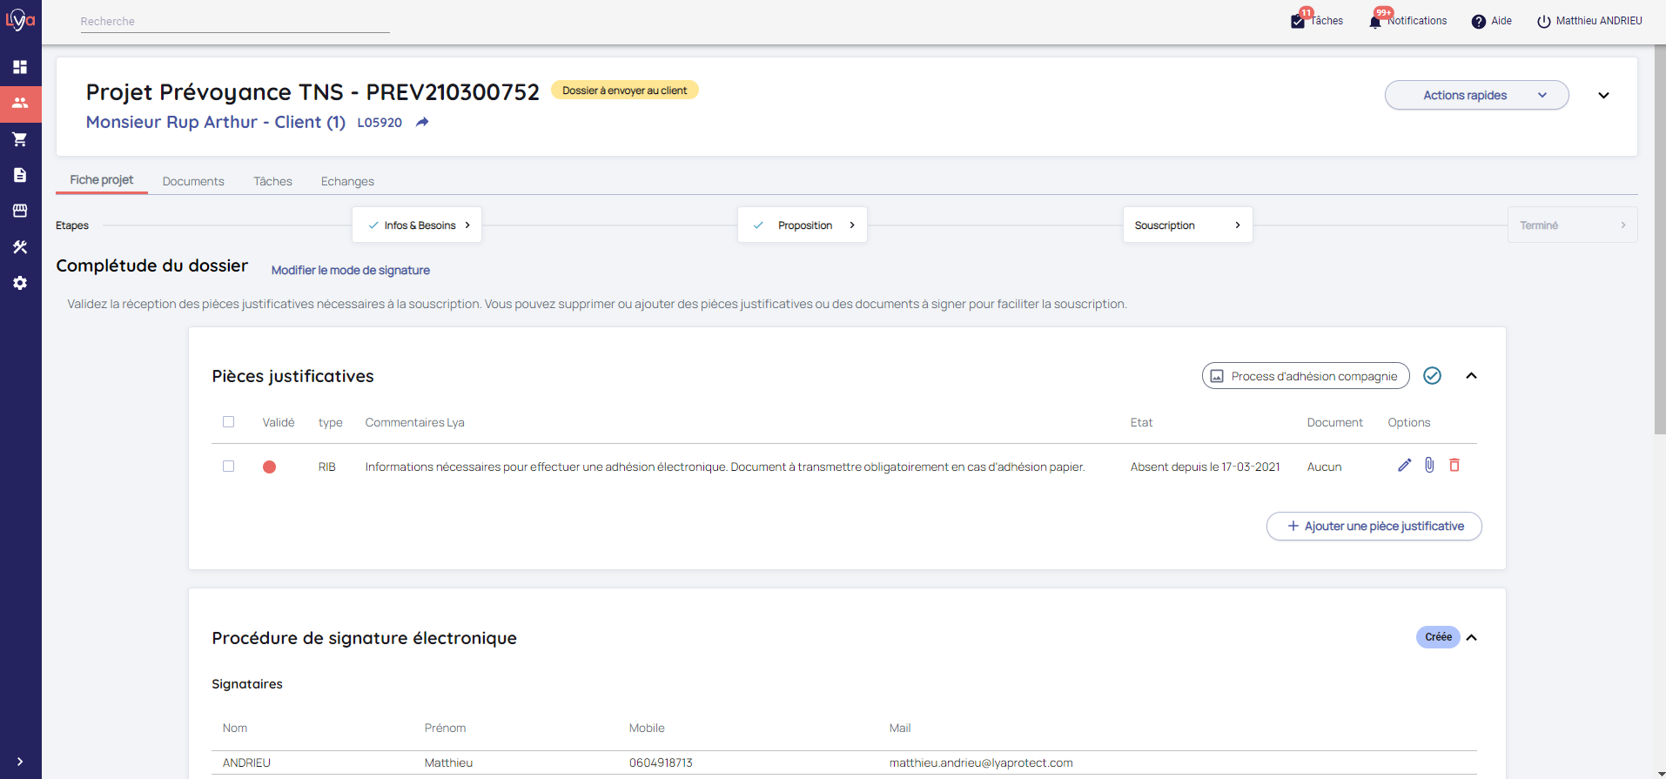This screenshot has height=779, width=1666.
Task: Click the pencil edit icon for RIB
Action: coord(1404,466)
